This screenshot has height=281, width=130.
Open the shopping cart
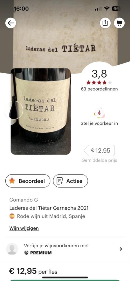[x=119, y=23]
